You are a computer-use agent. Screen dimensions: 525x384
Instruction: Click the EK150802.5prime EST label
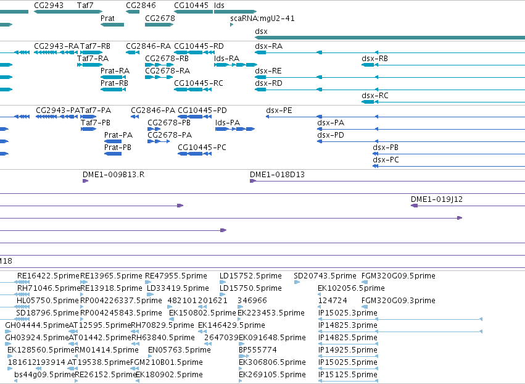[202, 313]
